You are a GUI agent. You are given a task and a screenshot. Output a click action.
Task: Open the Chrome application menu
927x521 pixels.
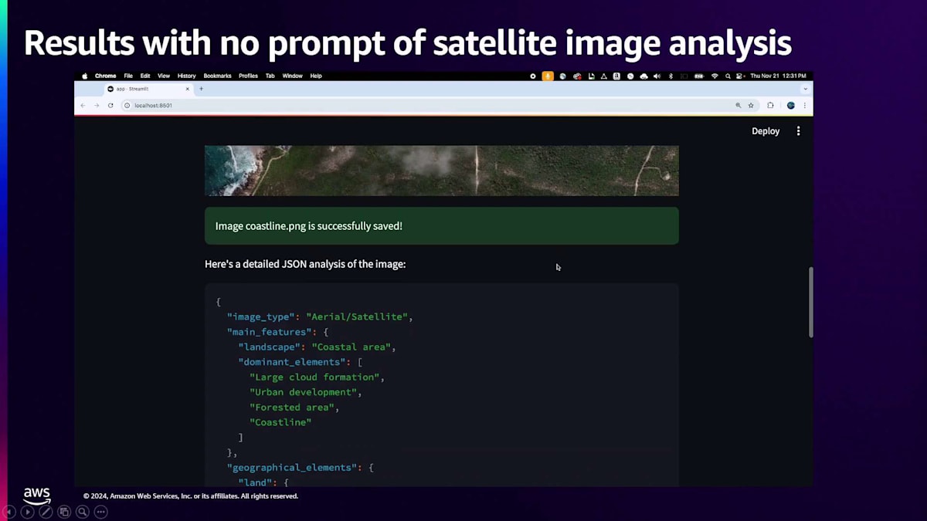(105, 76)
